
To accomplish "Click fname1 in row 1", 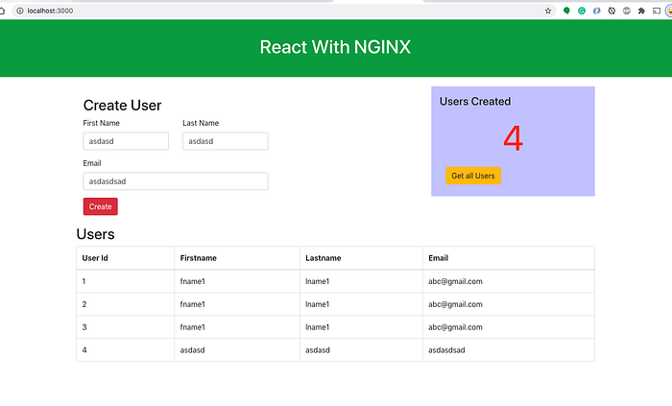I will pos(192,281).
